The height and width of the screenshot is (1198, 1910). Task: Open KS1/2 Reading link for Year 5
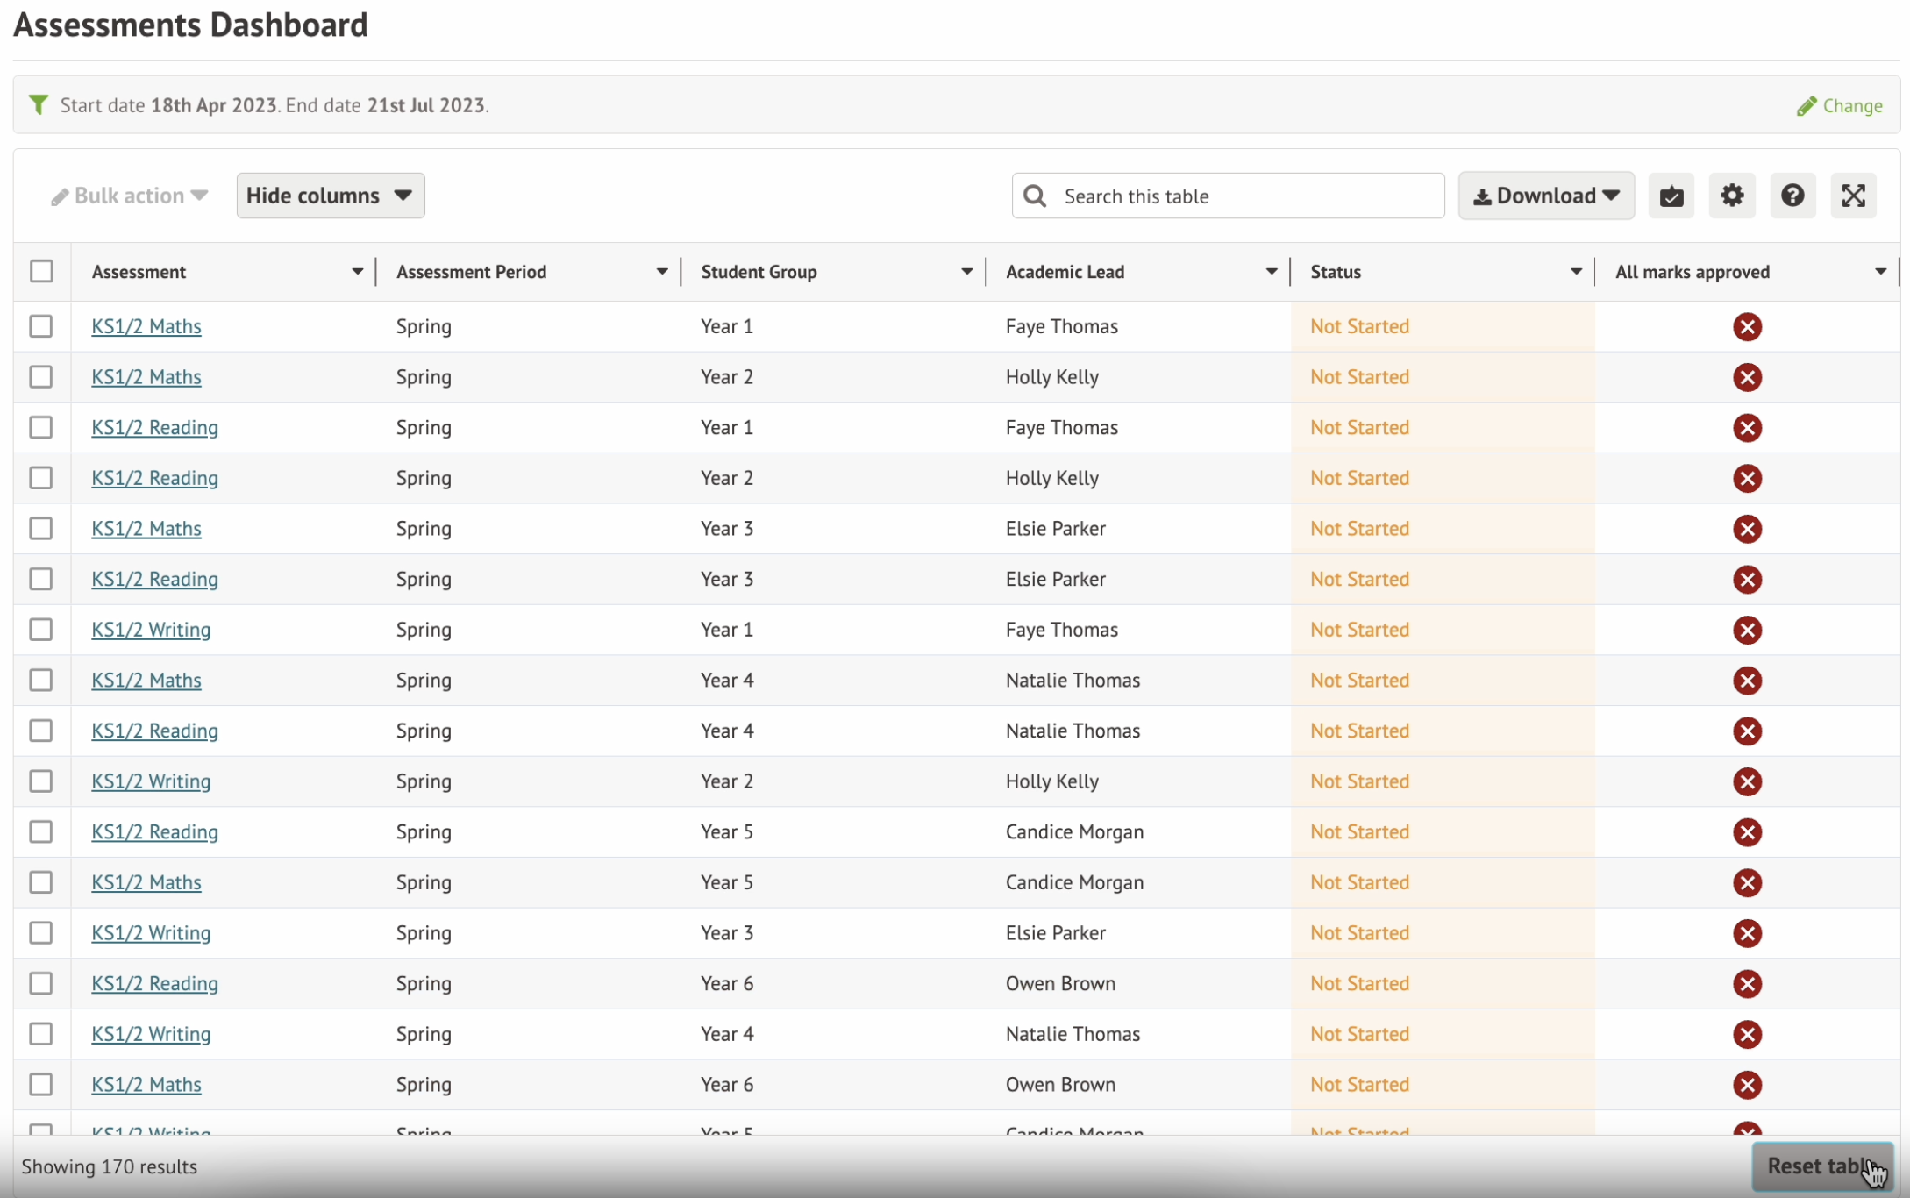point(154,831)
